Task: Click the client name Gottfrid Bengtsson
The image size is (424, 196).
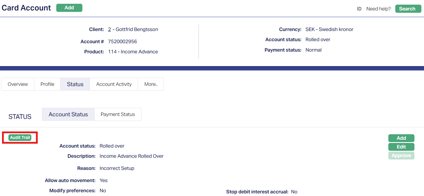Action: 137,29
